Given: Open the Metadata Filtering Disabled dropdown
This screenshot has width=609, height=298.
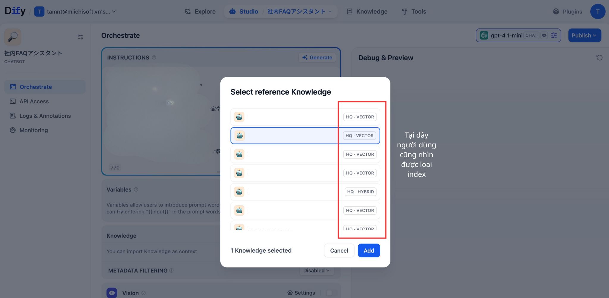Looking at the screenshot, I should click(316, 270).
